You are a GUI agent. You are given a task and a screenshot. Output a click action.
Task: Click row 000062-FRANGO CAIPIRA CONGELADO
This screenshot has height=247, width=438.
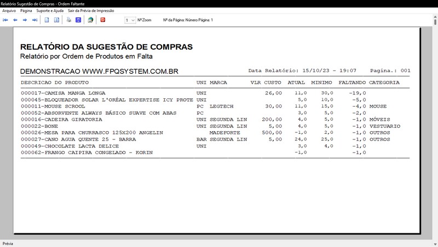pyautogui.click(x=215, y=152)
